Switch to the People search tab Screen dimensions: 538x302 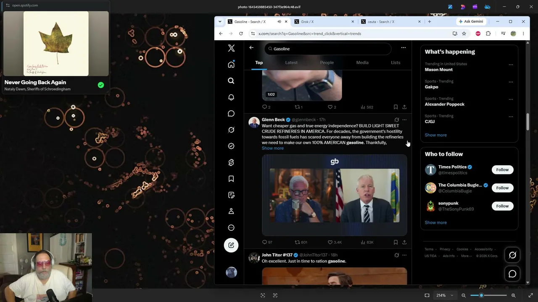point(327,62)
